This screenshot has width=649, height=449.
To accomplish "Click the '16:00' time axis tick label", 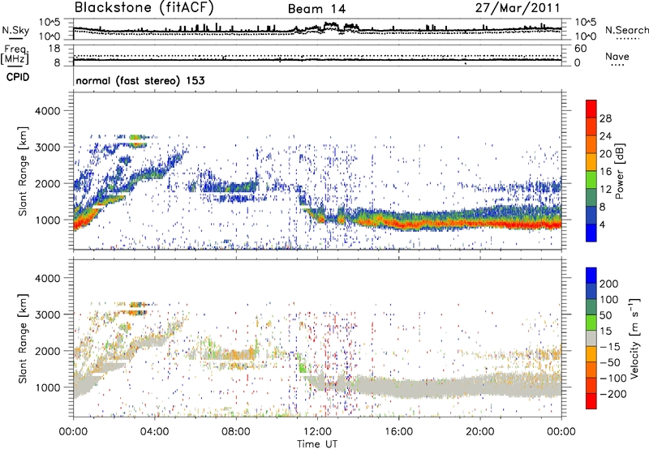I will click(398, 432).
